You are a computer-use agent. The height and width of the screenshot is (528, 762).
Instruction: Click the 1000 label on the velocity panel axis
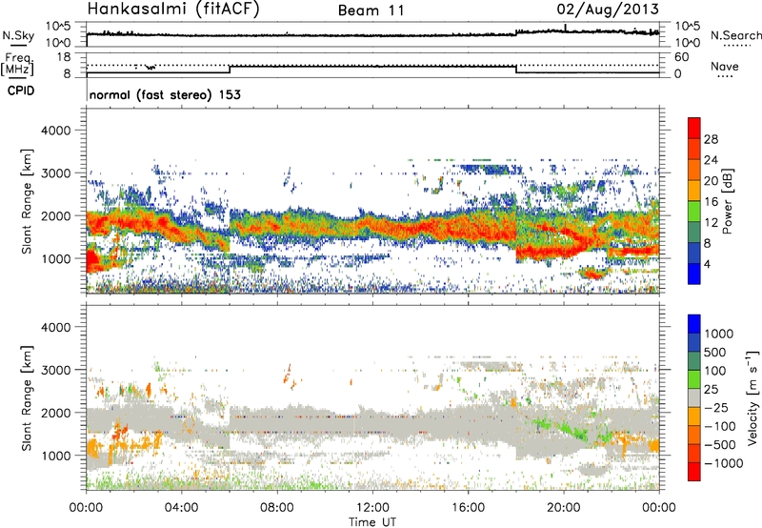click(55, 456)
